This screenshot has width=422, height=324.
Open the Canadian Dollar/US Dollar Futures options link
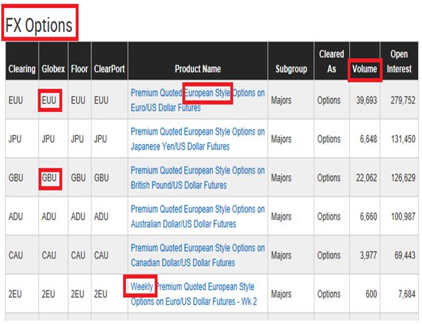[198, 255]
